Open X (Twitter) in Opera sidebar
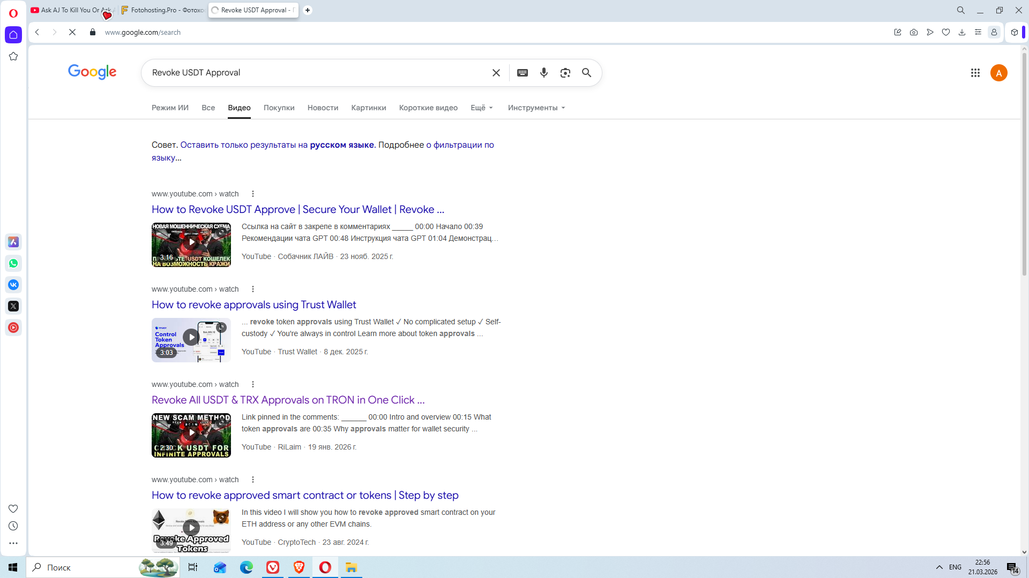 [x=13, y=306]
